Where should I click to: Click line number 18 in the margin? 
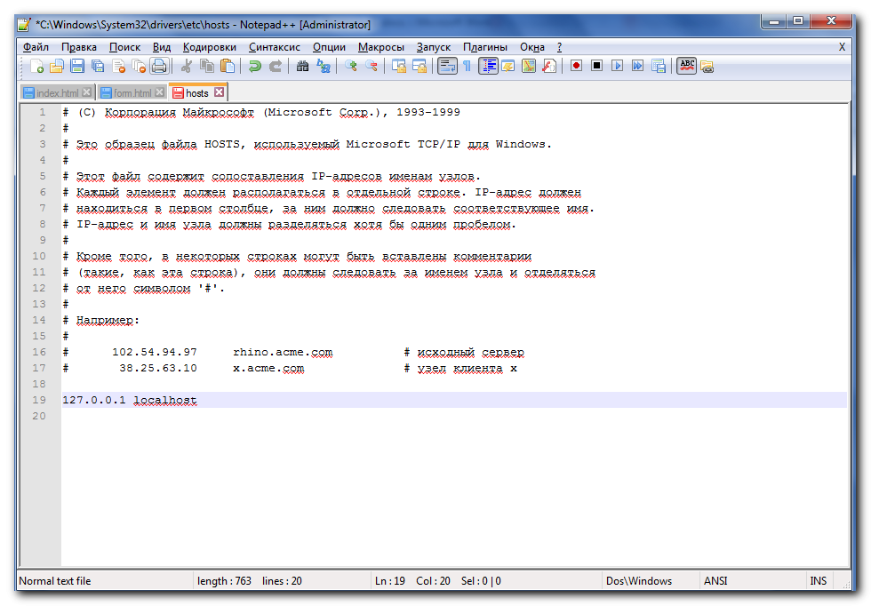pyautogui.click(x=39, y=384)
